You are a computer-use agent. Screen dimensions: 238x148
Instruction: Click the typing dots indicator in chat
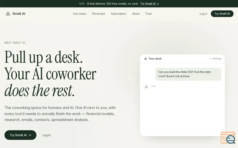[153, 86]
